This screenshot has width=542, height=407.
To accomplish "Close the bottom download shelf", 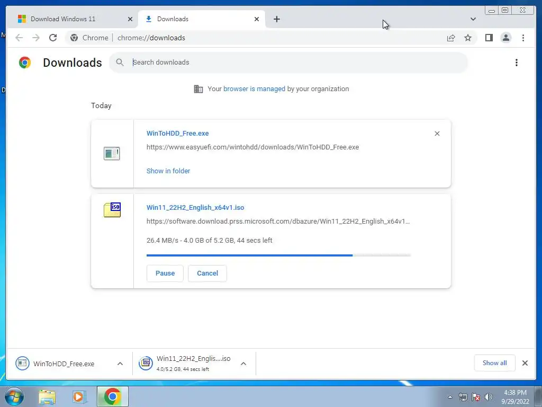I will tap(525, 363).
